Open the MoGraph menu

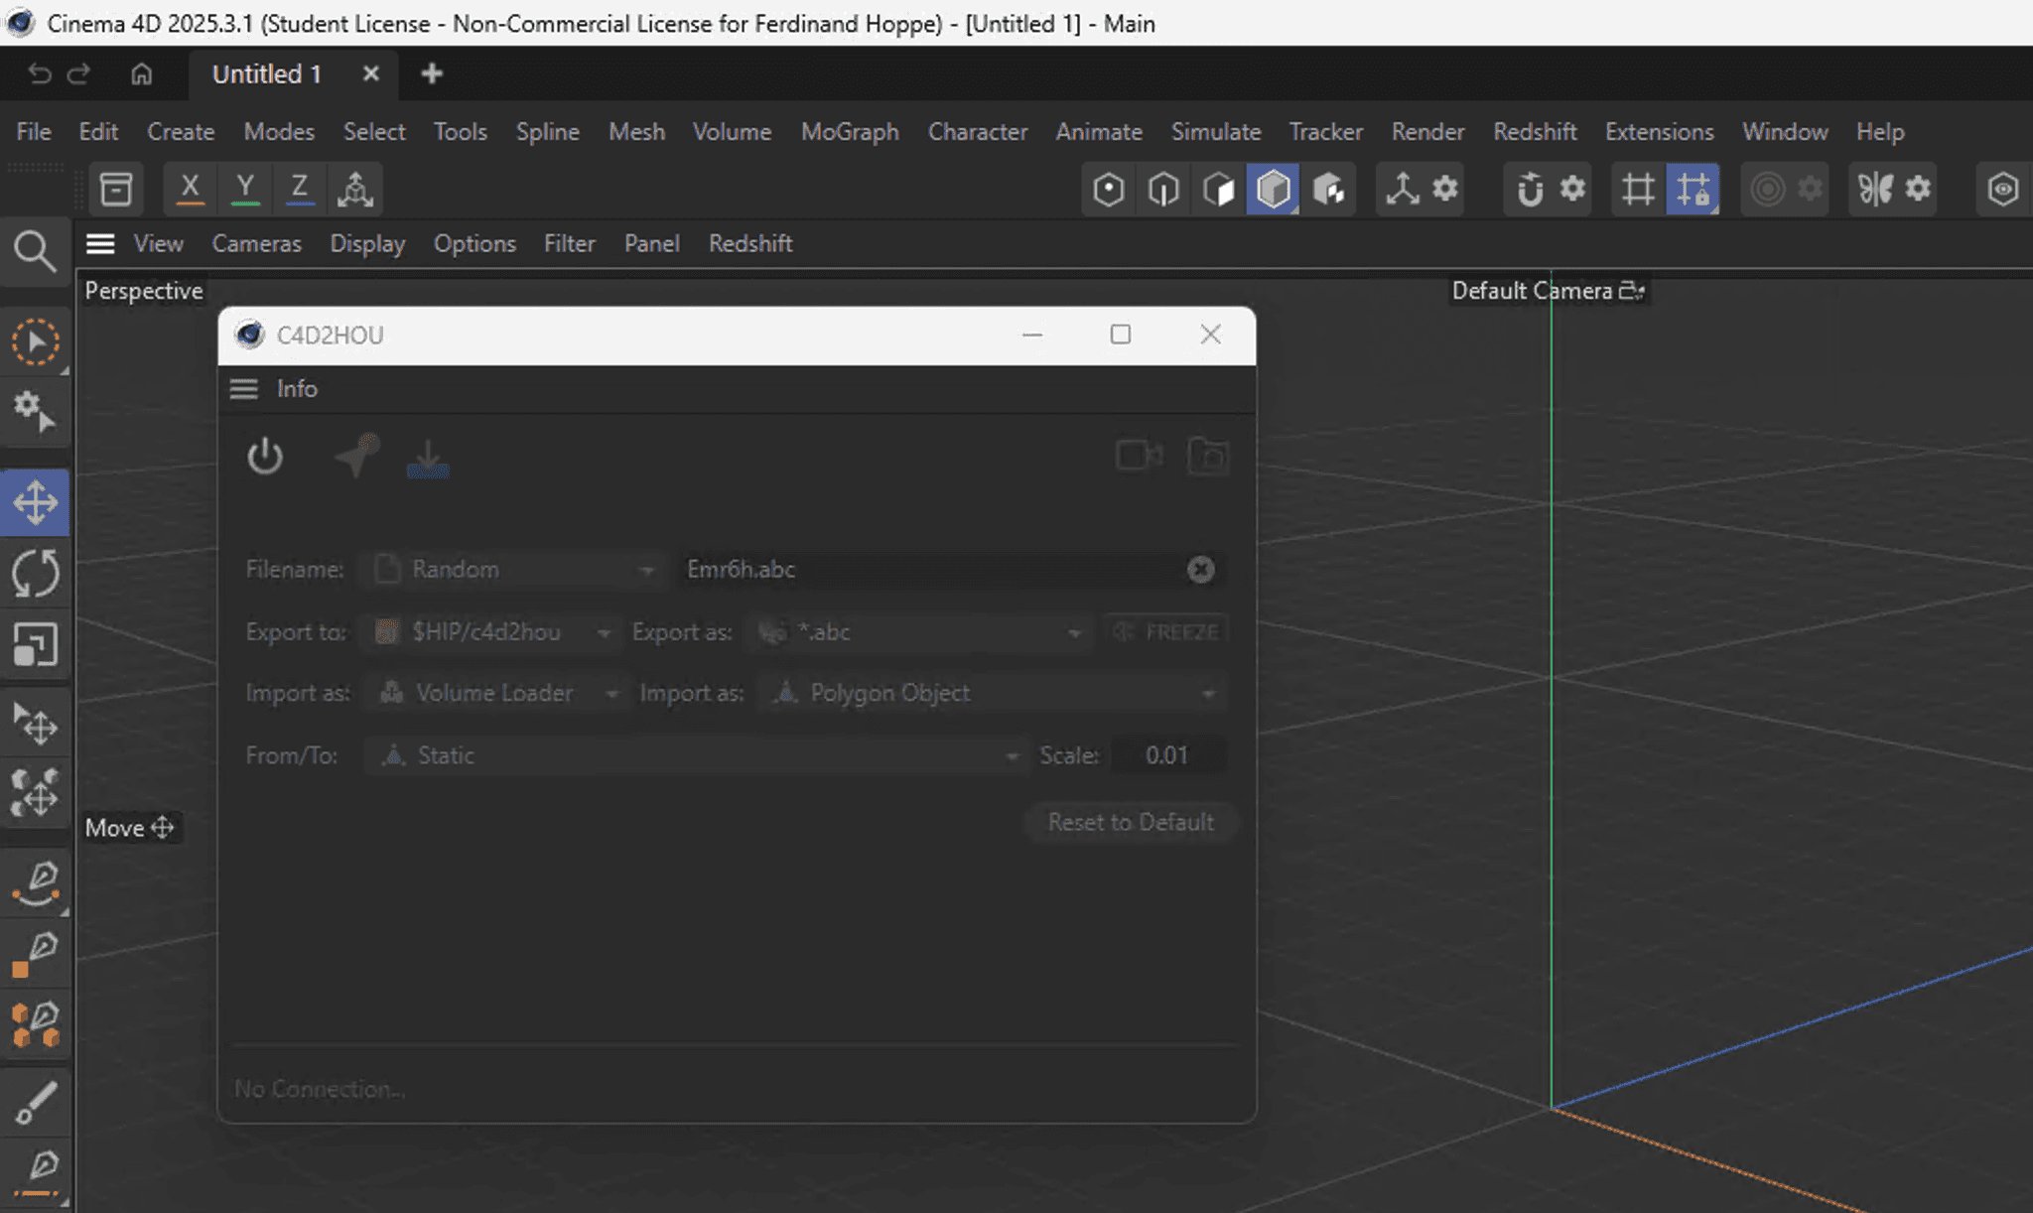click(x=849, y=131)
